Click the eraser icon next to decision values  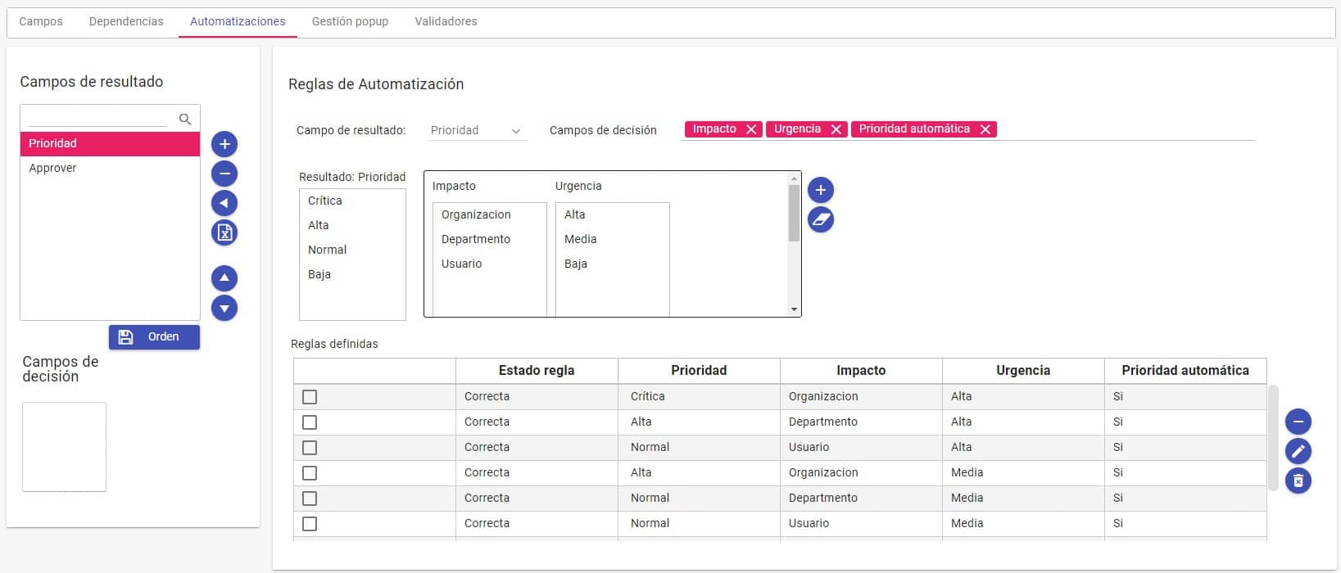[x=821, y=219]
